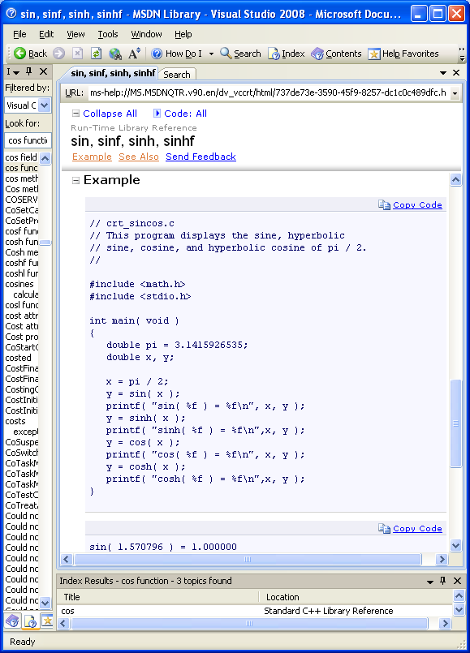Open the active documents list dropdown arrow

coord(443,73)
